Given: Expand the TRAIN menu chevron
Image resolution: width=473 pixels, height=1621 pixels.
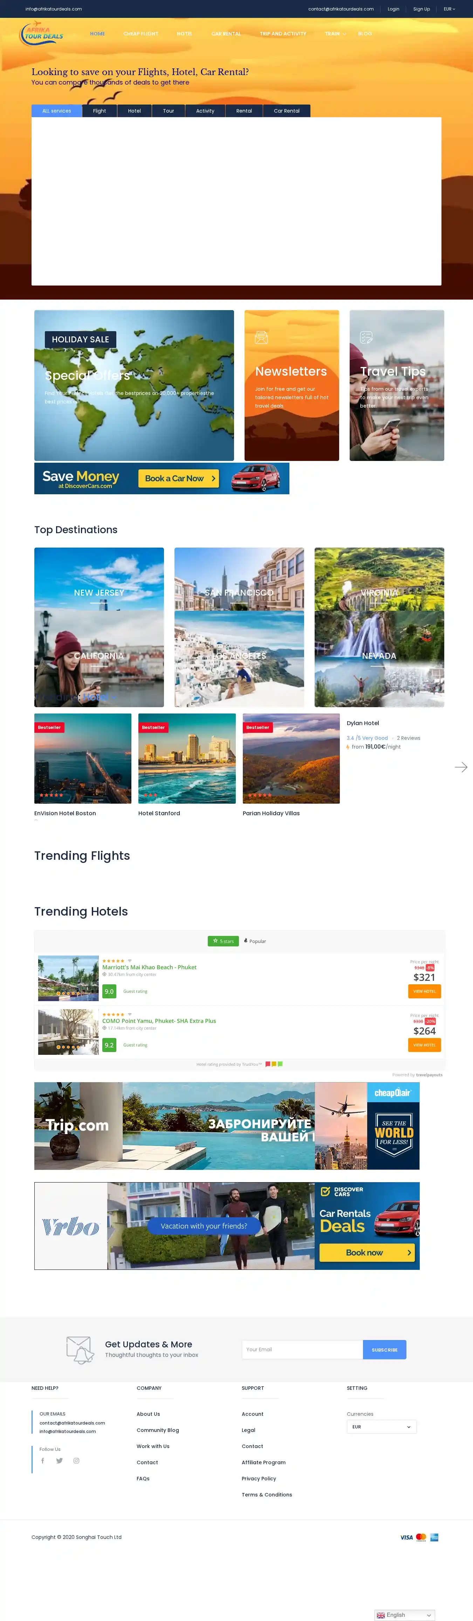Looking at the screenshot, I should tap(344, 34).
